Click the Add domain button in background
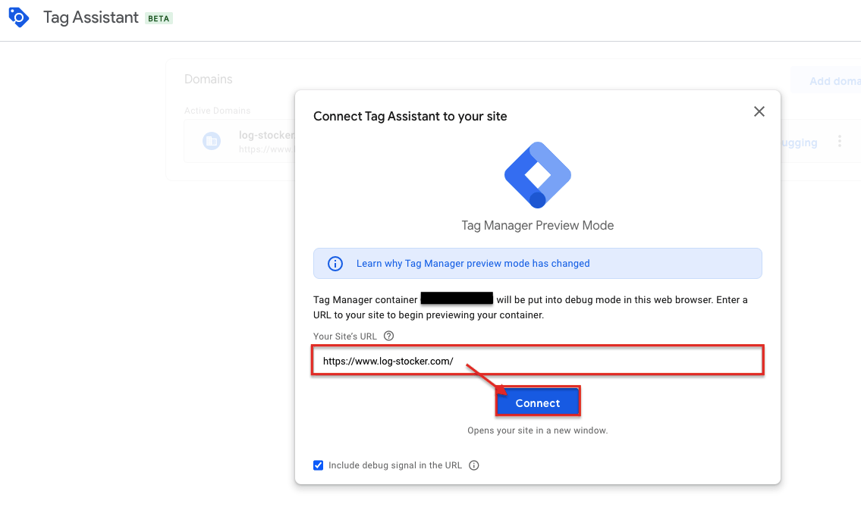Viewport: 861px width, 507px height. [826, 81]
